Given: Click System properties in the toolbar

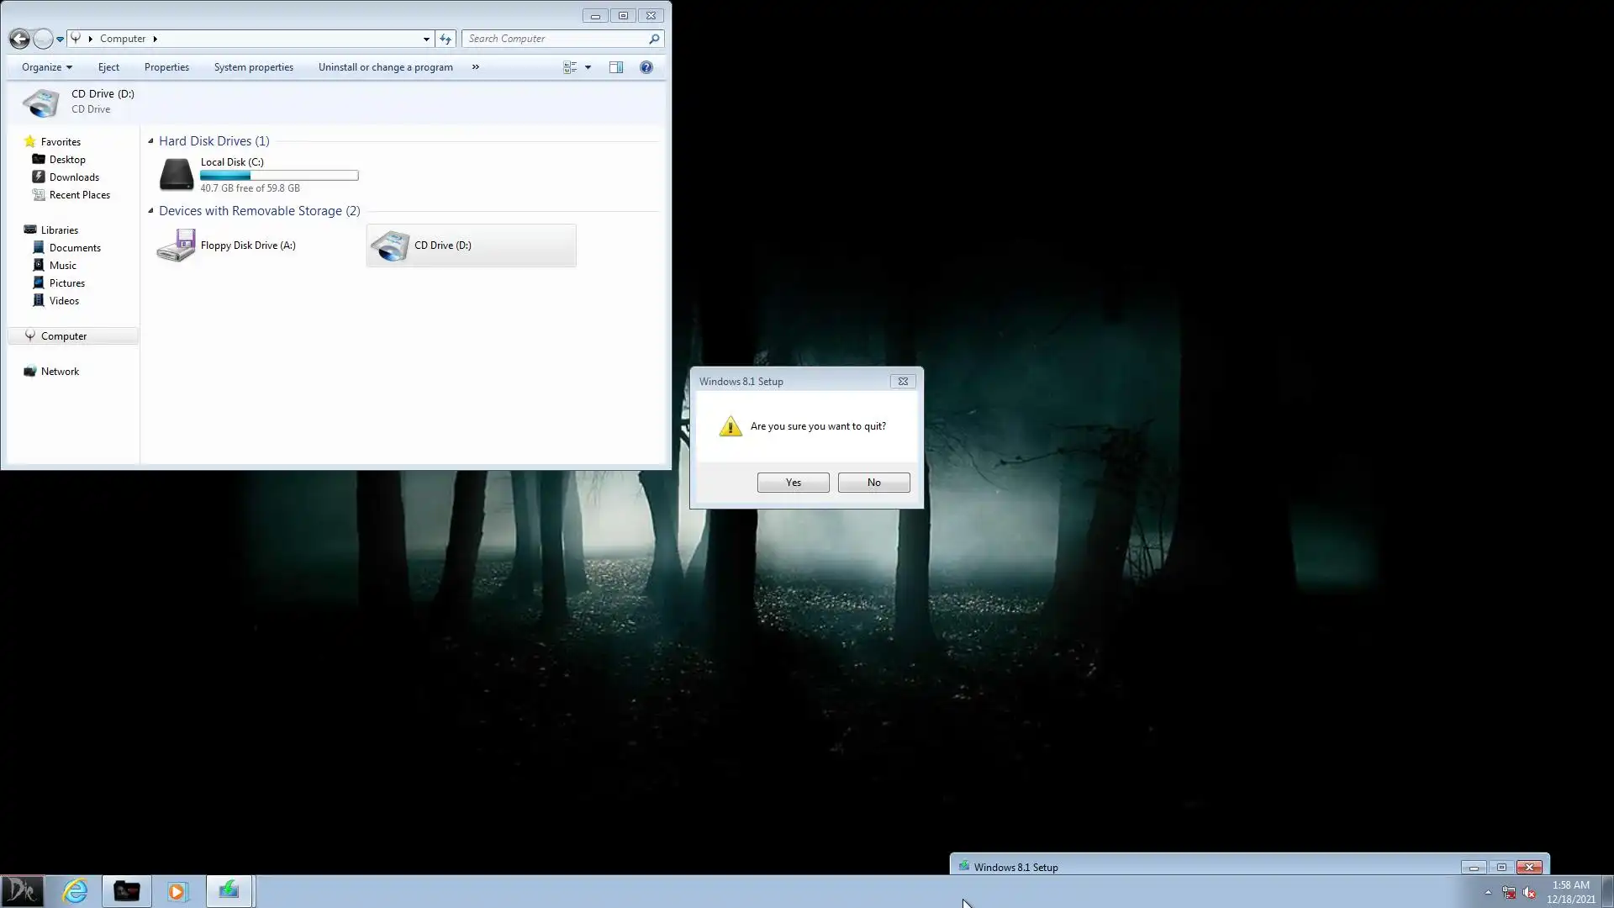Looking at the screenshot, I should pyautogui.click(x=253, y=67).
